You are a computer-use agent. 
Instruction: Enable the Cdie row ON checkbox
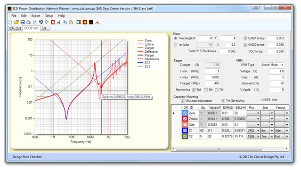185,125
